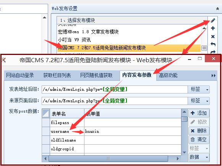Open 标签 dropdown beside 发表地址后缀

coord(198,89)
